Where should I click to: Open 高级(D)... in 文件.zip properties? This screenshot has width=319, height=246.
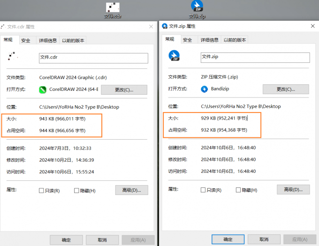293,189
